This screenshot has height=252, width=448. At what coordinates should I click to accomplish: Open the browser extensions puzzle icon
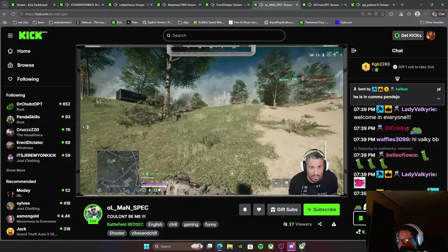pos(391,14)
